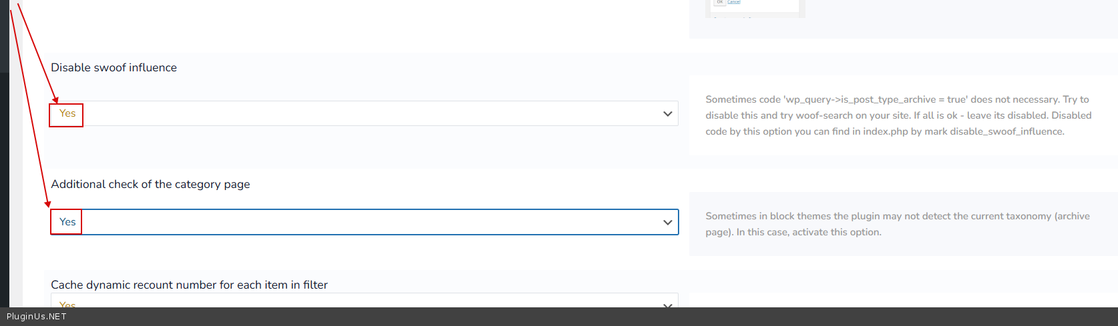Viewport: 1118px width, 326px height.
Task: Click chevron of Cache dynamic recount dropdown
Action: point(667,304)
